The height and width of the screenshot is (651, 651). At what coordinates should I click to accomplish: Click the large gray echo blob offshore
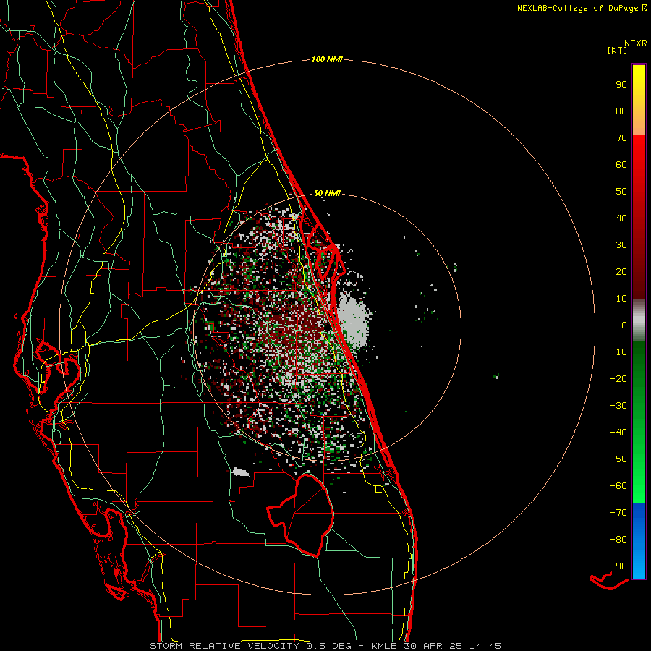tap(353, 319)
